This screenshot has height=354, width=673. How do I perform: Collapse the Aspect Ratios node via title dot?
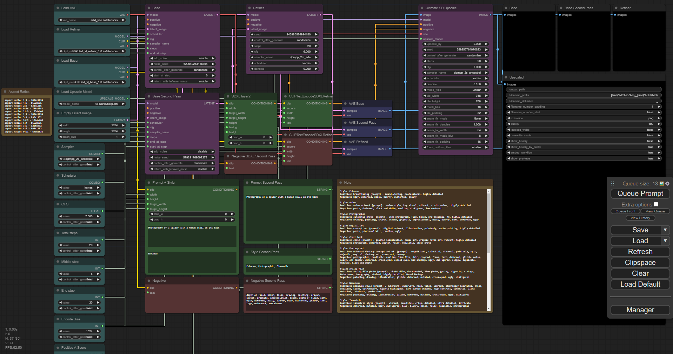point(5,92)
